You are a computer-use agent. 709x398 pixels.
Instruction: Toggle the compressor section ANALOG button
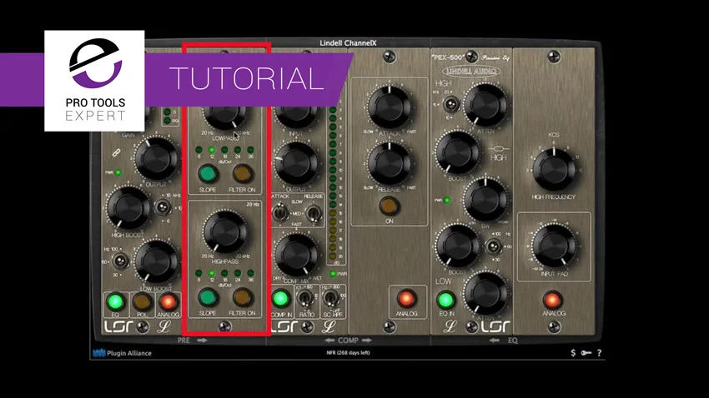(x=406, y=298)
